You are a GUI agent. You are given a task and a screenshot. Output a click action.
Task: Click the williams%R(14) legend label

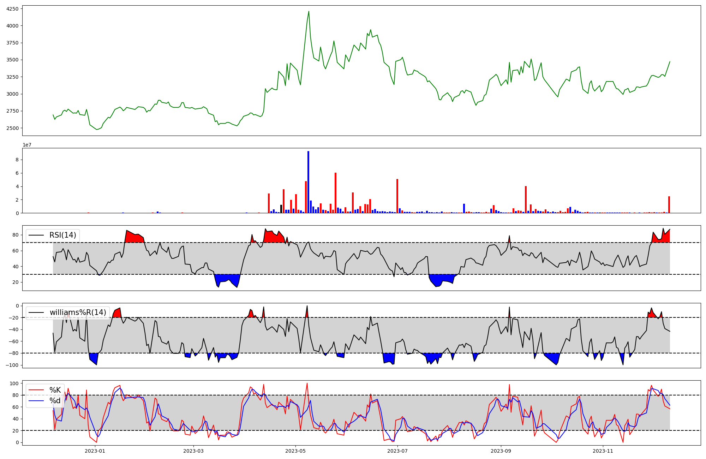pos(78,312)
